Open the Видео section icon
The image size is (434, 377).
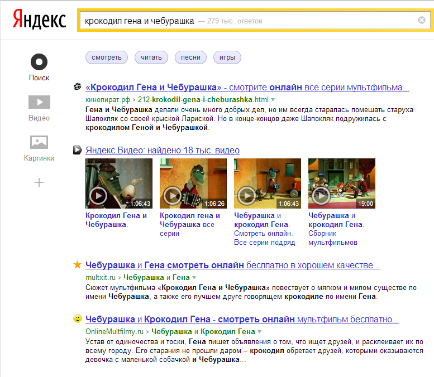coord(39,102)
